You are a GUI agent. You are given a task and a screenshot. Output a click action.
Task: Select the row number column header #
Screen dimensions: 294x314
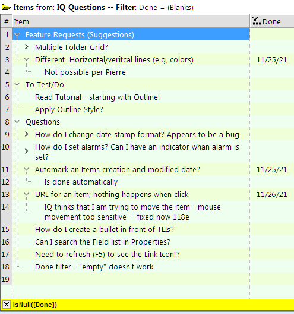click(7, 21)
